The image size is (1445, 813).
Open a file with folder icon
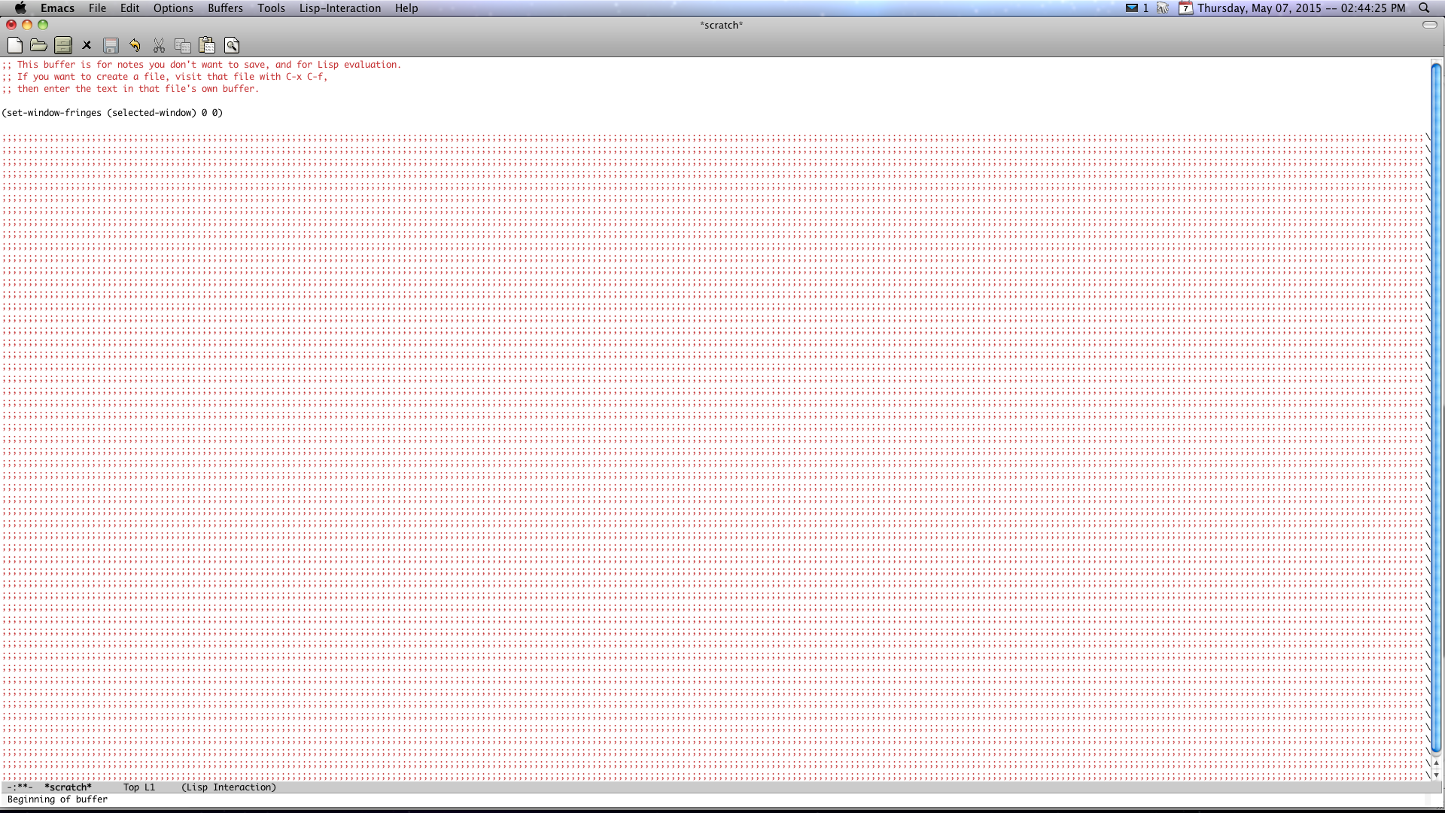(x=38, y=46)
